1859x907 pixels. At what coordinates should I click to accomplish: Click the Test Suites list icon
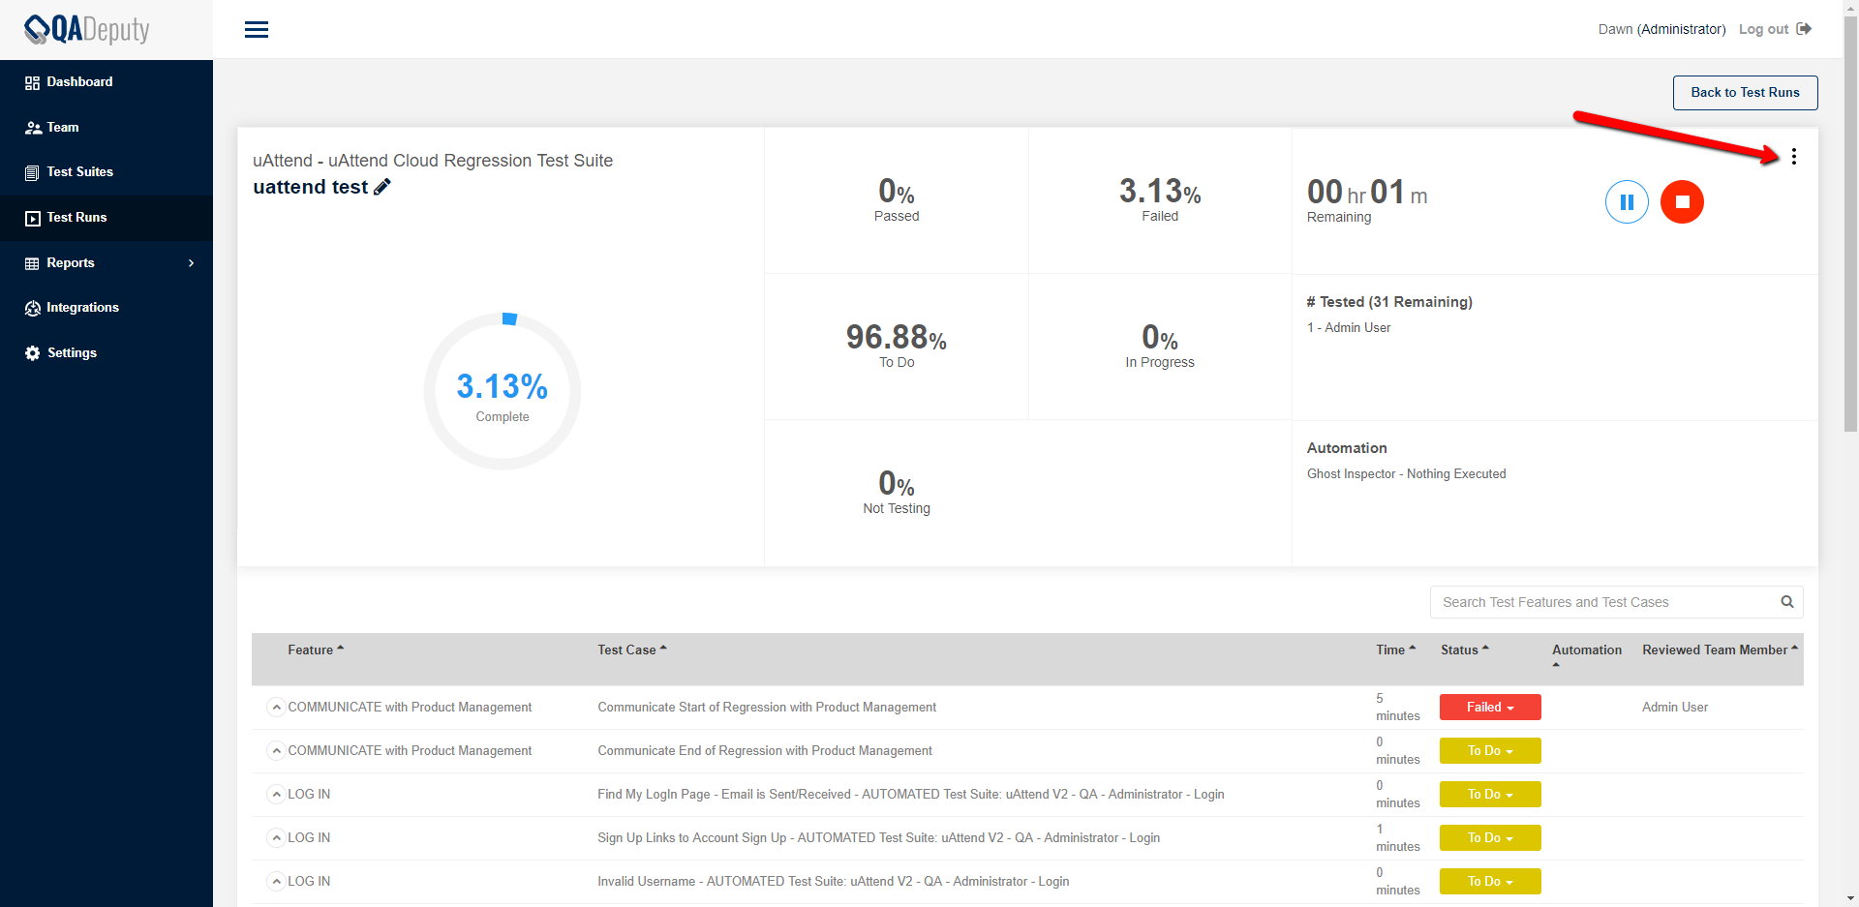click(x=33, y=172)
